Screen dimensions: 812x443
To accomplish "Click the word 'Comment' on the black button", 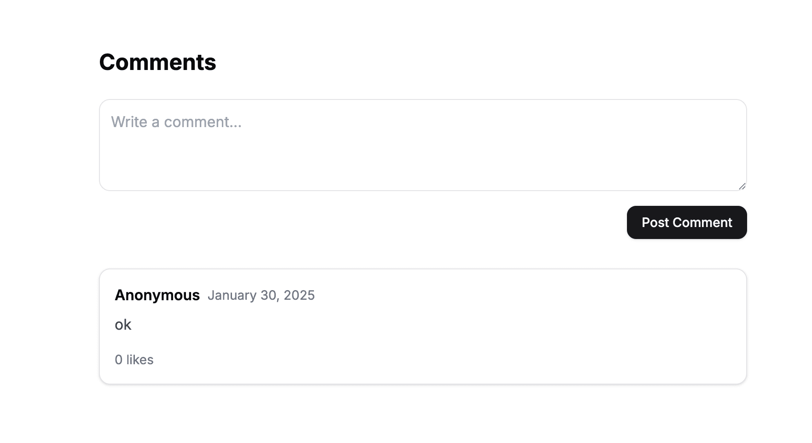I will click(x=702, y=222).
